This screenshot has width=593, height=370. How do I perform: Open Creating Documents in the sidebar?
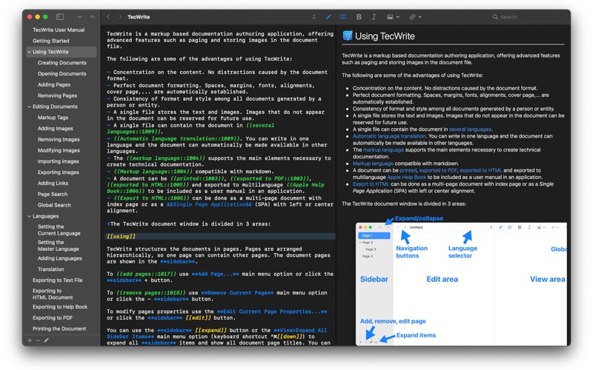pyautogui.click(x=62, y=63)
